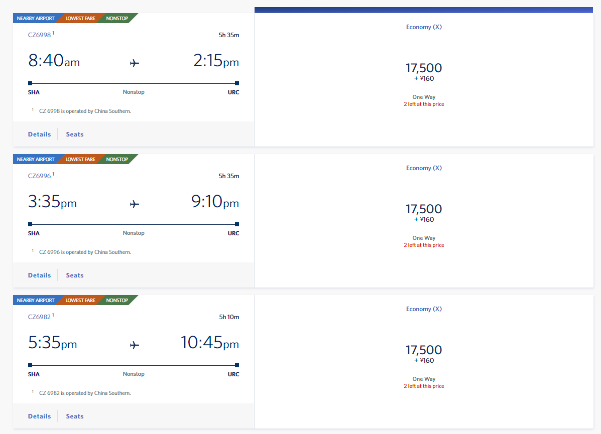Open Details for flight CZ6996
Image resolution: width=601 pixels, height=434 pixels.
[x=40, y=275]
